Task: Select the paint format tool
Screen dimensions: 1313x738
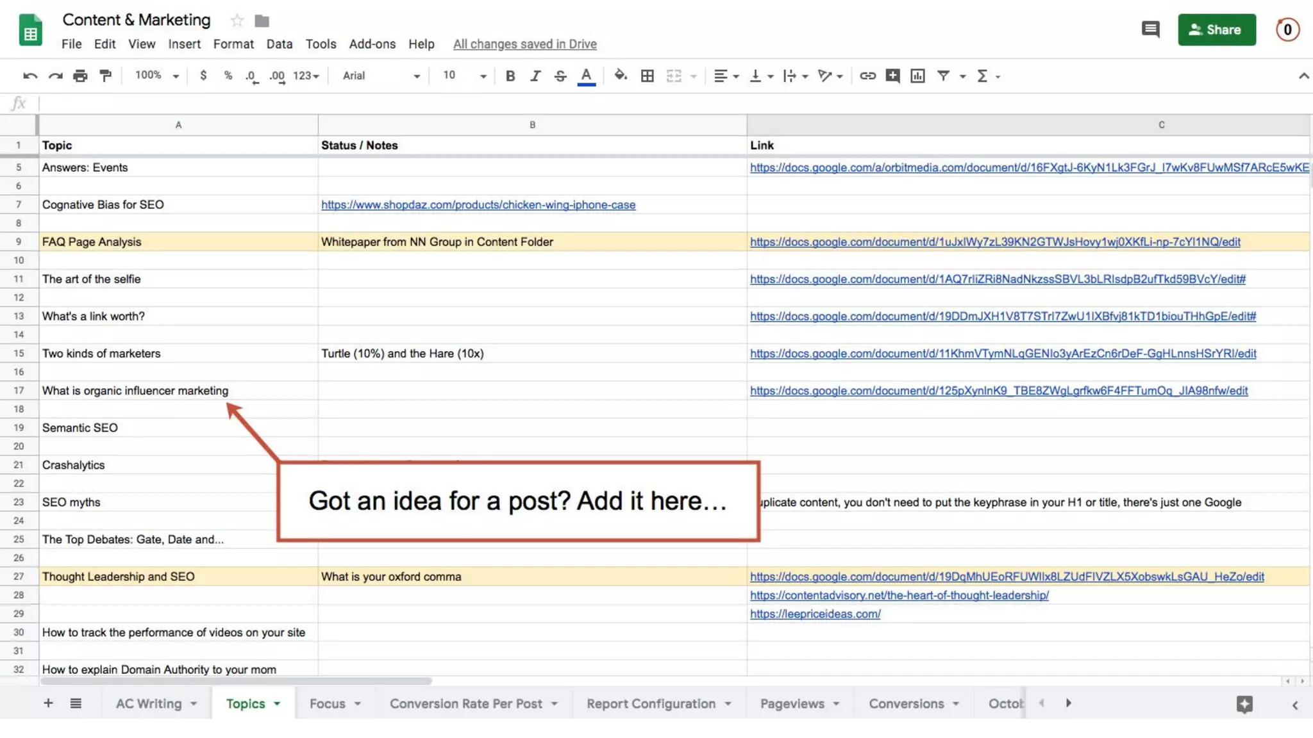Action: pos(106,76)
